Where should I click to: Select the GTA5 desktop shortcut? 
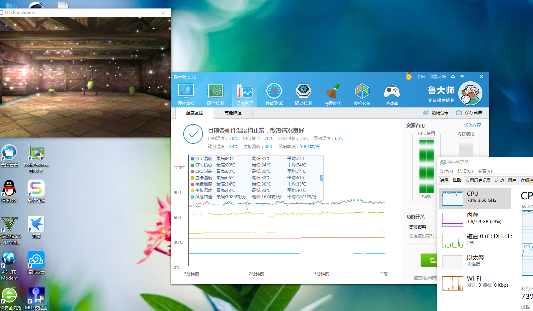[x=10, y=230]
